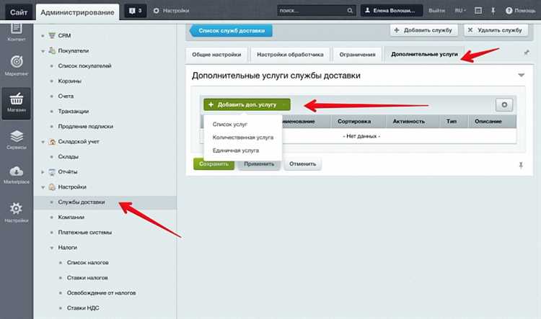The width and height of the screenshot is (541, 319).
Task: Open Помощь help icon
Action: (x=509, y=11)
